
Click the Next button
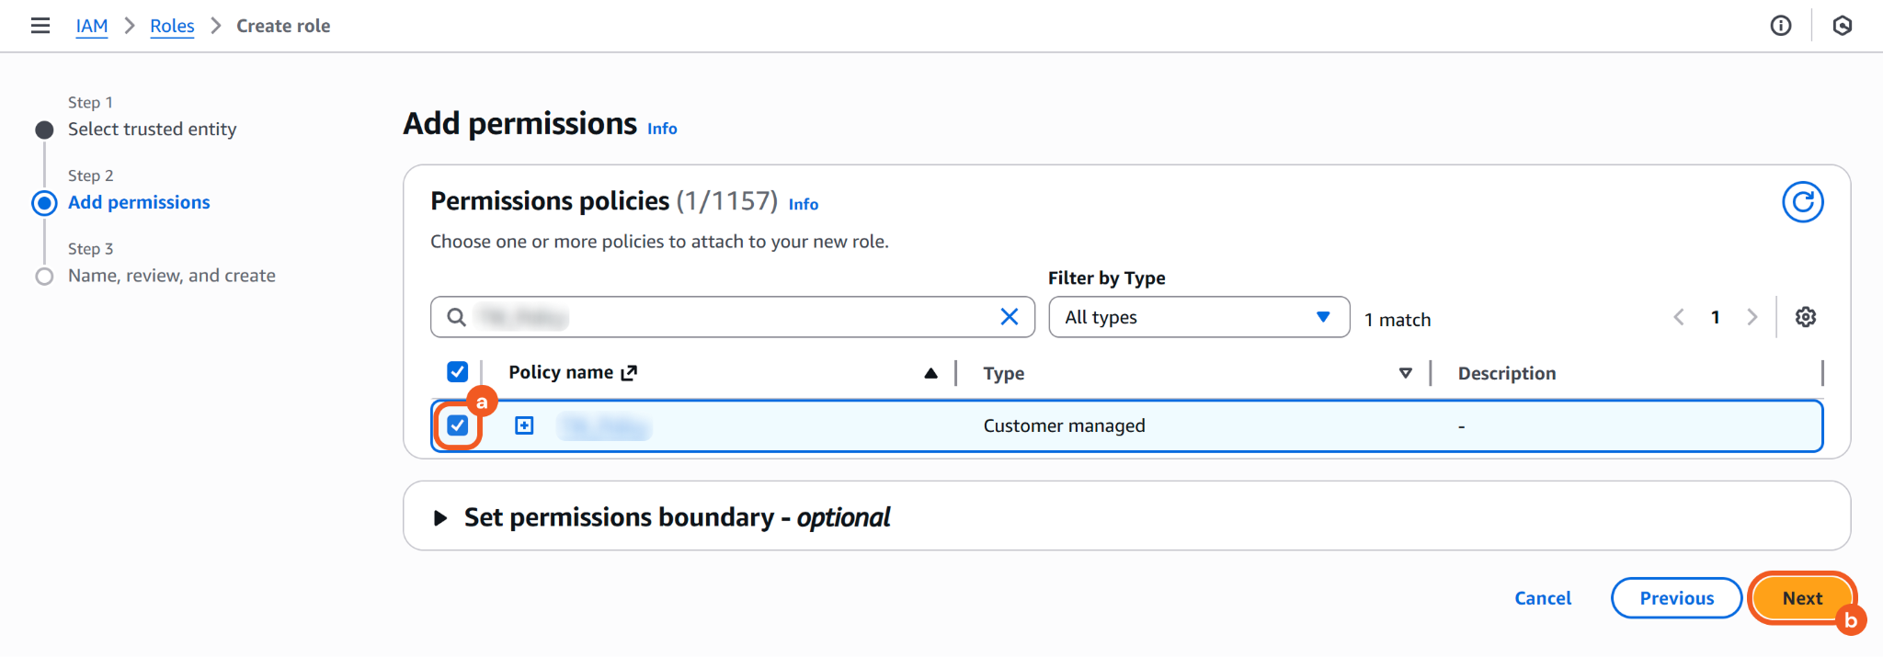coord(1801,598)
